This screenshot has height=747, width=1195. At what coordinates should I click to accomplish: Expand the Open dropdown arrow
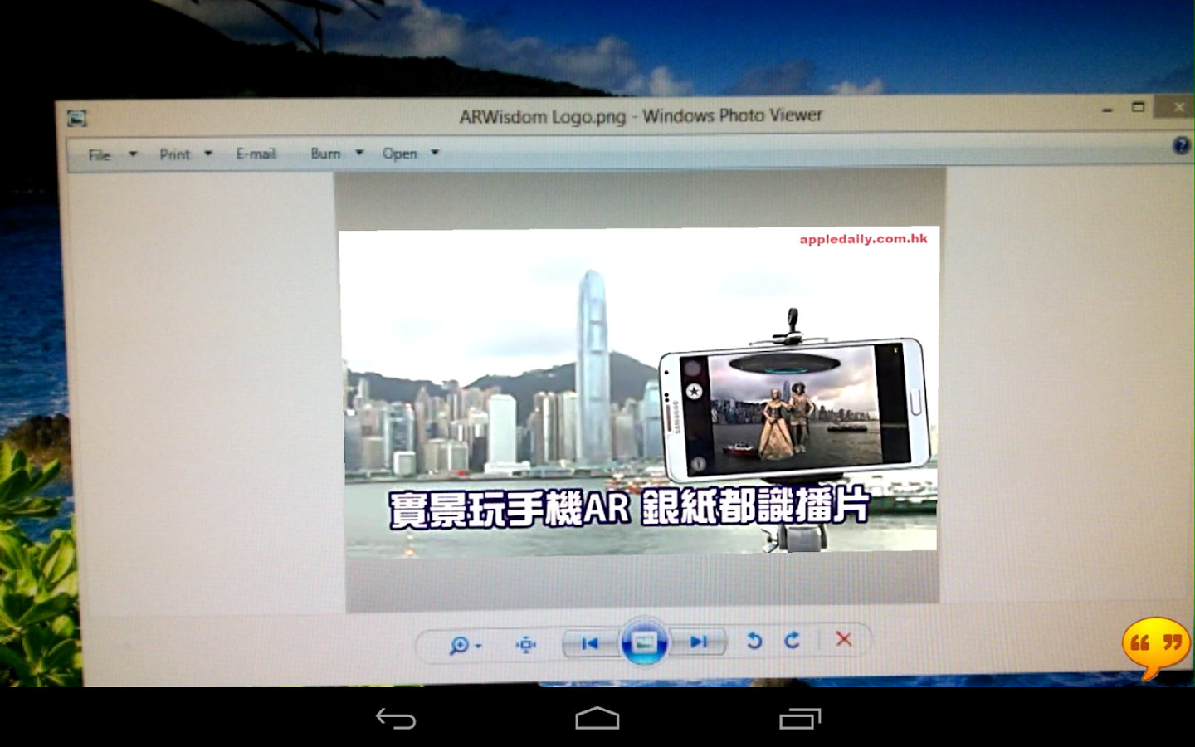[435, 153]
